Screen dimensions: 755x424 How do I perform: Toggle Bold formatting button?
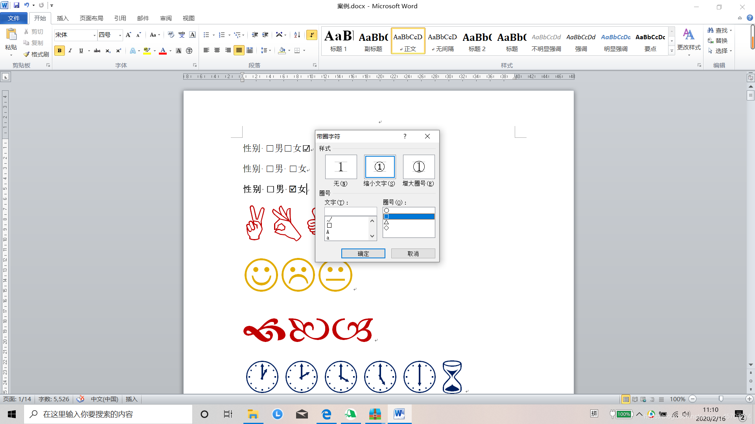click(x=59, y=51)
